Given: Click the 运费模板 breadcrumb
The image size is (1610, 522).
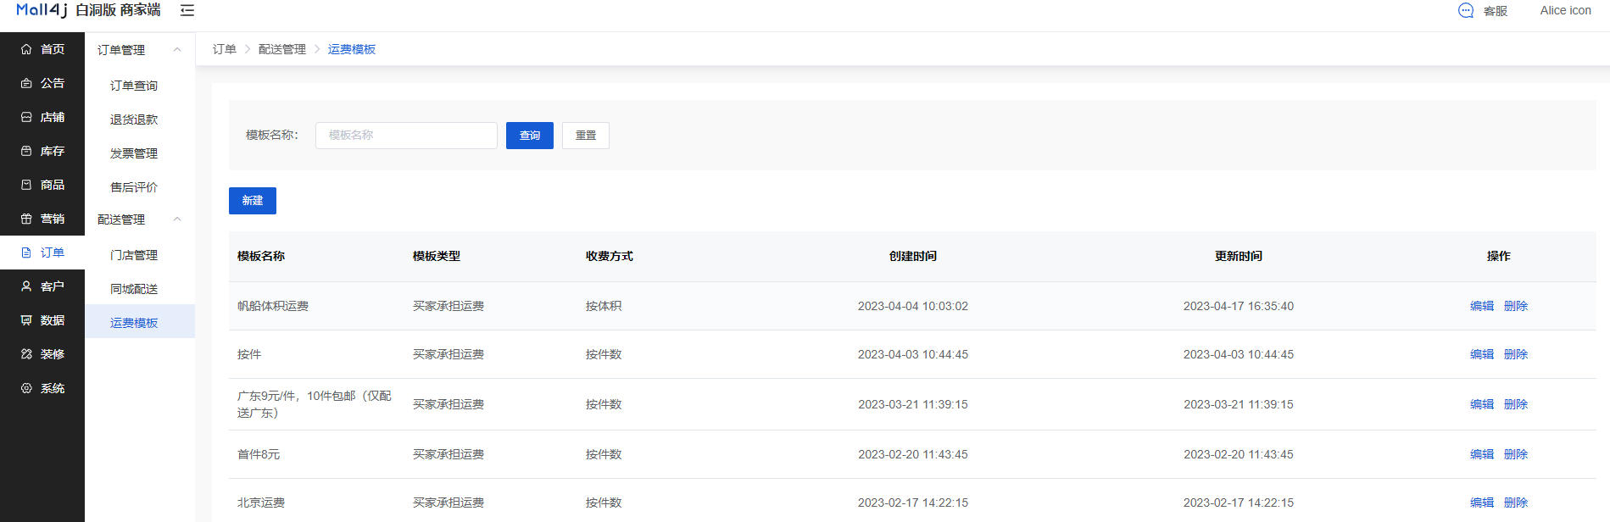Looking at the screenshot, I should click(x=352, y=49).
